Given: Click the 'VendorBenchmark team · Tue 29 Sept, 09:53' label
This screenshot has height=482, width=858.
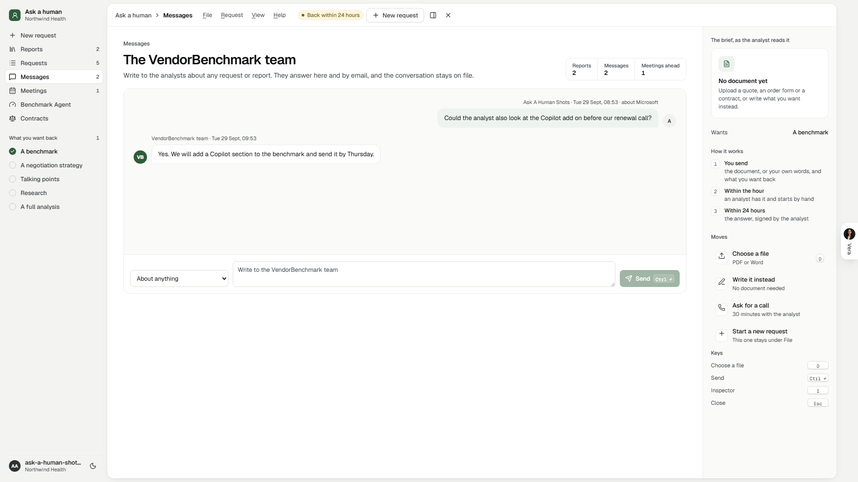Looking at the screenshot, I should click(x=204, y=138).
